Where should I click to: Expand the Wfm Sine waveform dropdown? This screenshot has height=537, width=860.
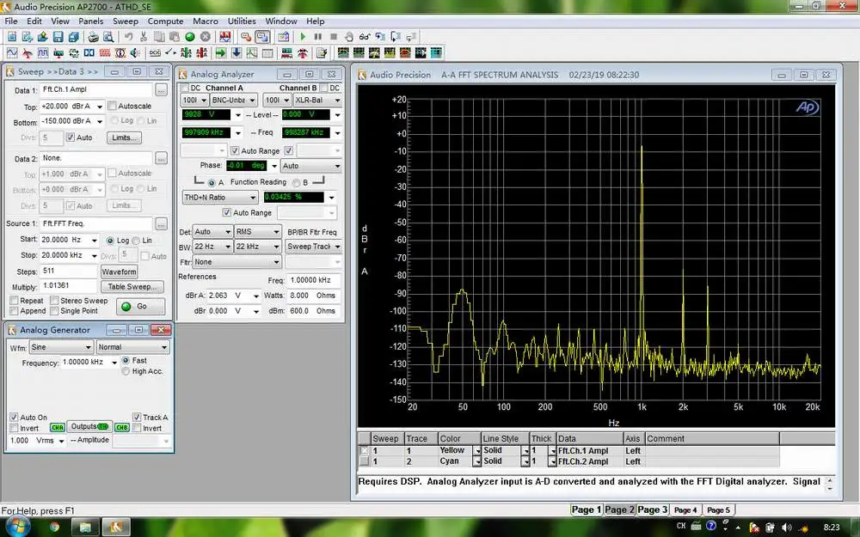point(61,347)
